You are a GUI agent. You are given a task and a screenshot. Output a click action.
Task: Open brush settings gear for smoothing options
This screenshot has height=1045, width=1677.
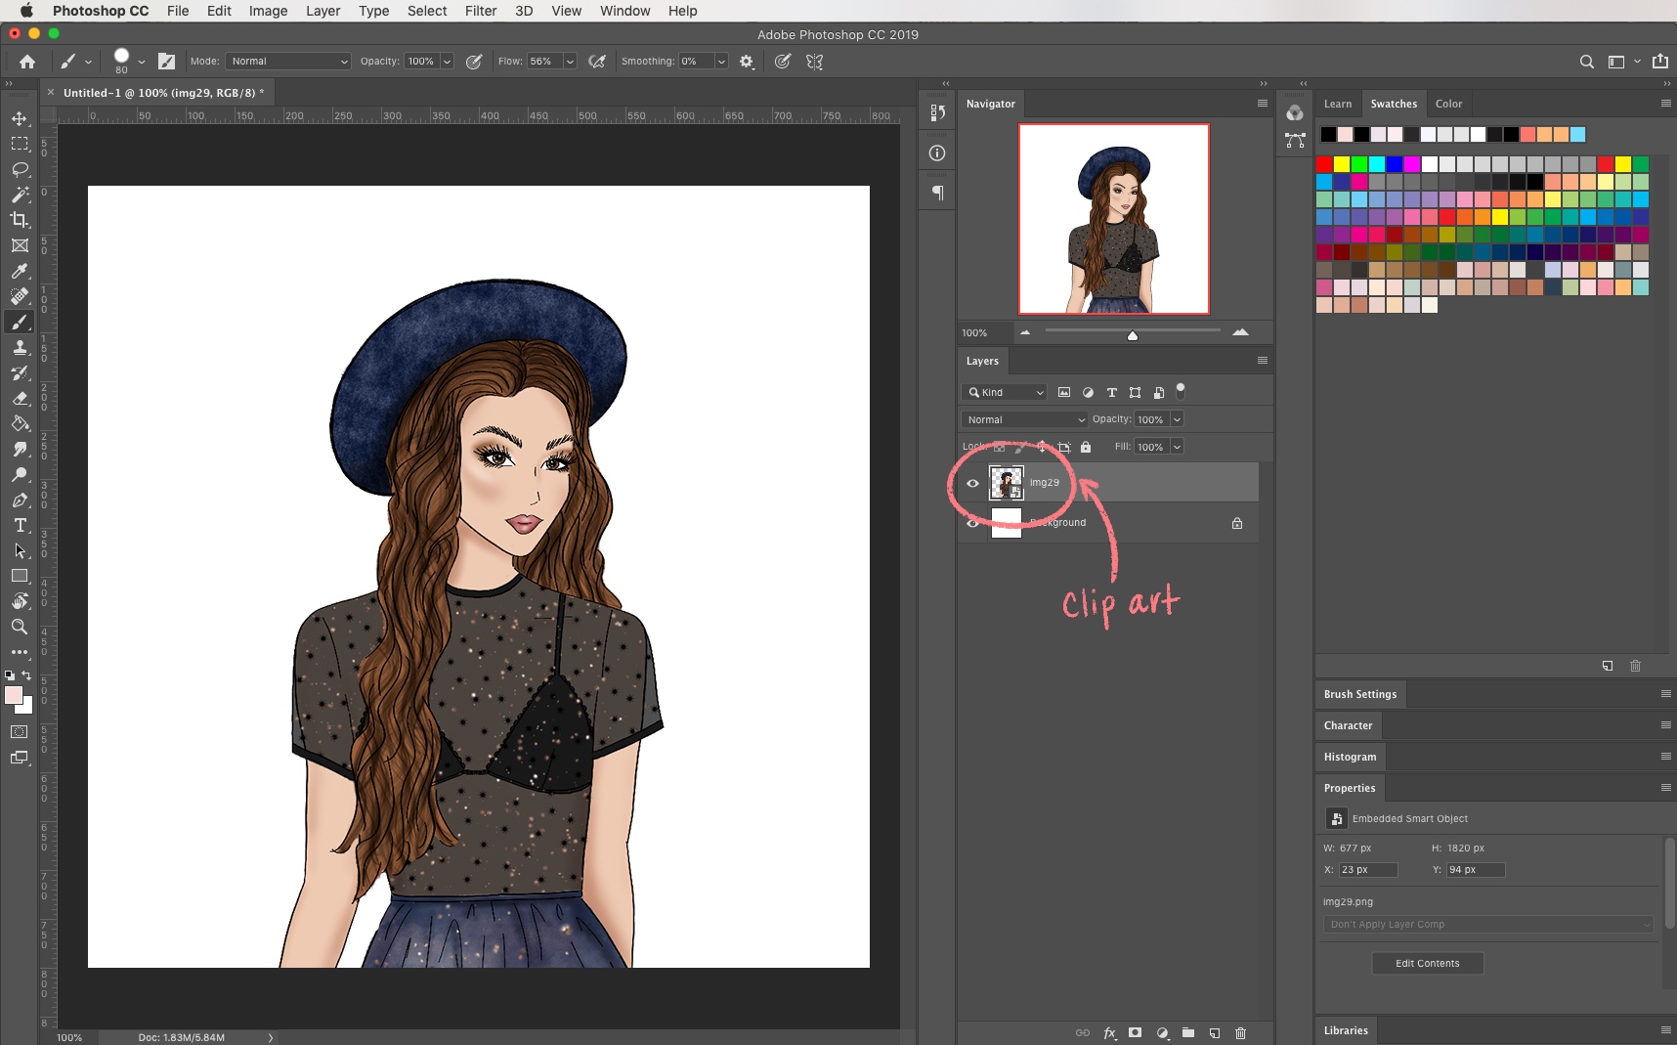coord(747,62)
